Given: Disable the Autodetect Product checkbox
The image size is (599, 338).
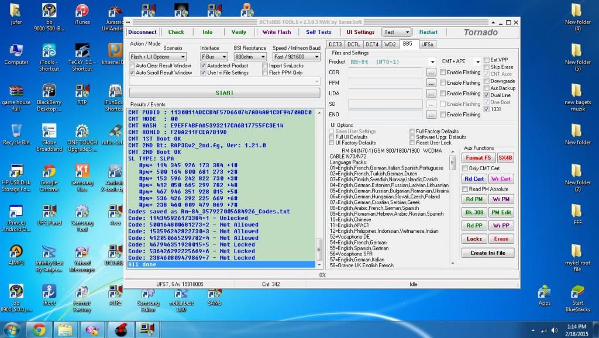Looking at the screenshot, I should [204, 65].
